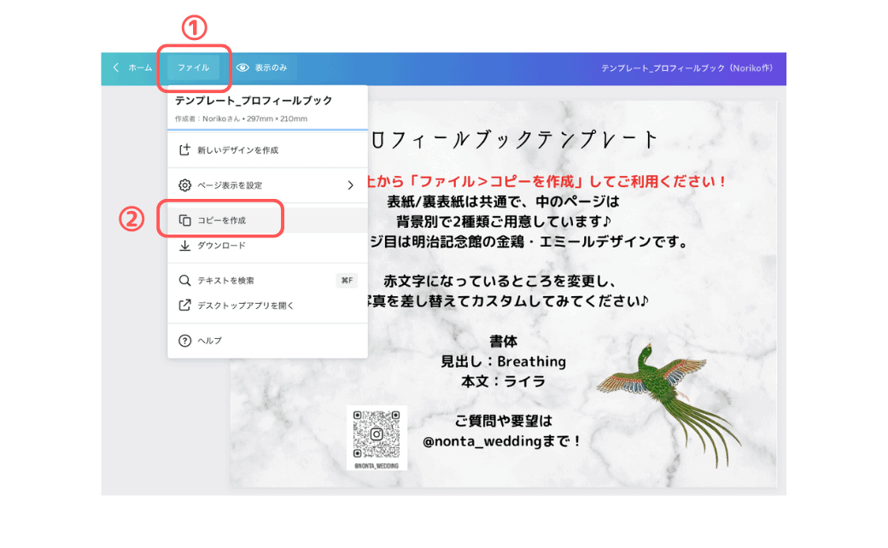Image resolution: width=888 pixels, height=548 pixels.
Task: Click the download arrow icon
Action: pyautogui.click(x=184, y=246)
